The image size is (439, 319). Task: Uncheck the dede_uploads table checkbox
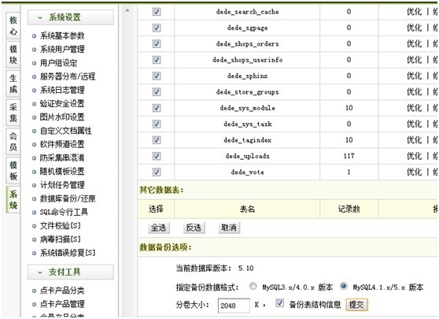(157, 156)
